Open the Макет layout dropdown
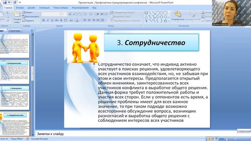This screenshot has height=141, width=251. pos(28,12)
